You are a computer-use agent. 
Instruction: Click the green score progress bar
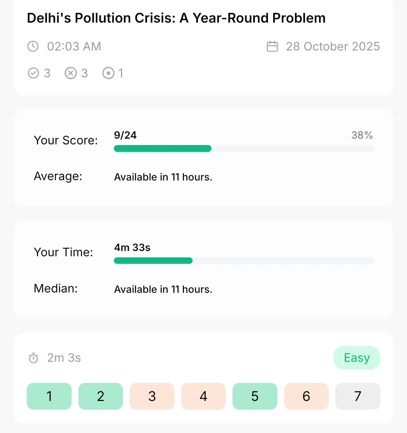(x=163, y=148)
